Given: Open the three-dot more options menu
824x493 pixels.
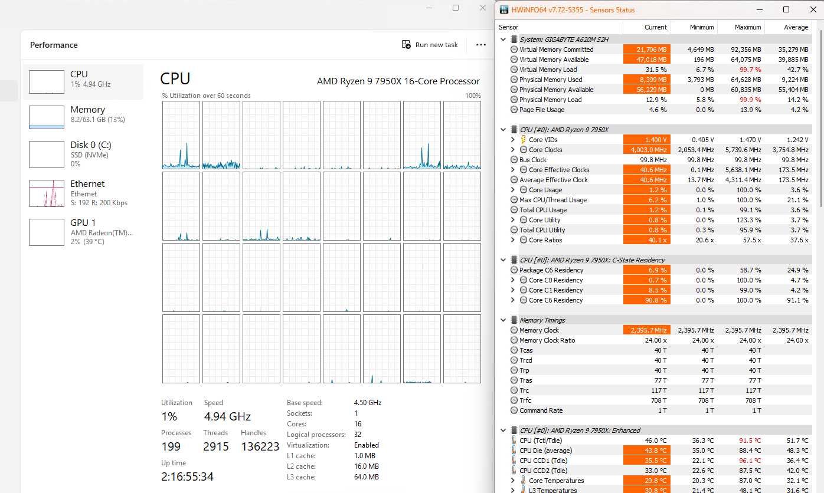Looking at the screenshot, I should point(480,45).
